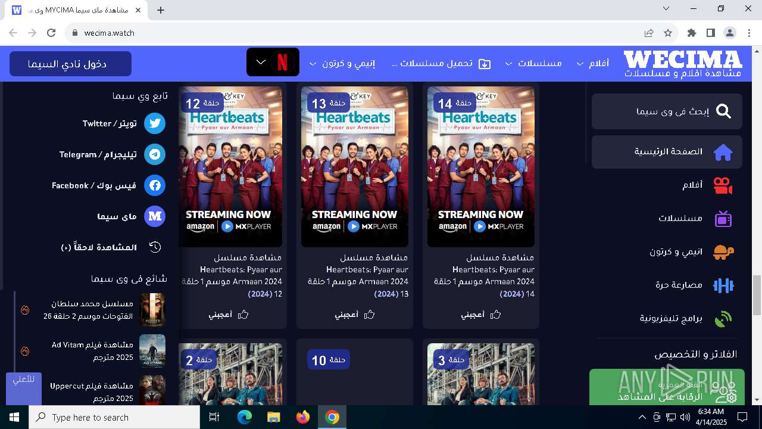The height and width of the screenshot is (429, 762).
Task: Open the Chrome profile avatar icon
Action: [729, 33]
